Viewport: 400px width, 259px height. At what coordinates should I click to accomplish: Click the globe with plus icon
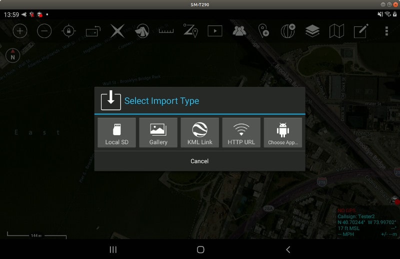[288, 31]
